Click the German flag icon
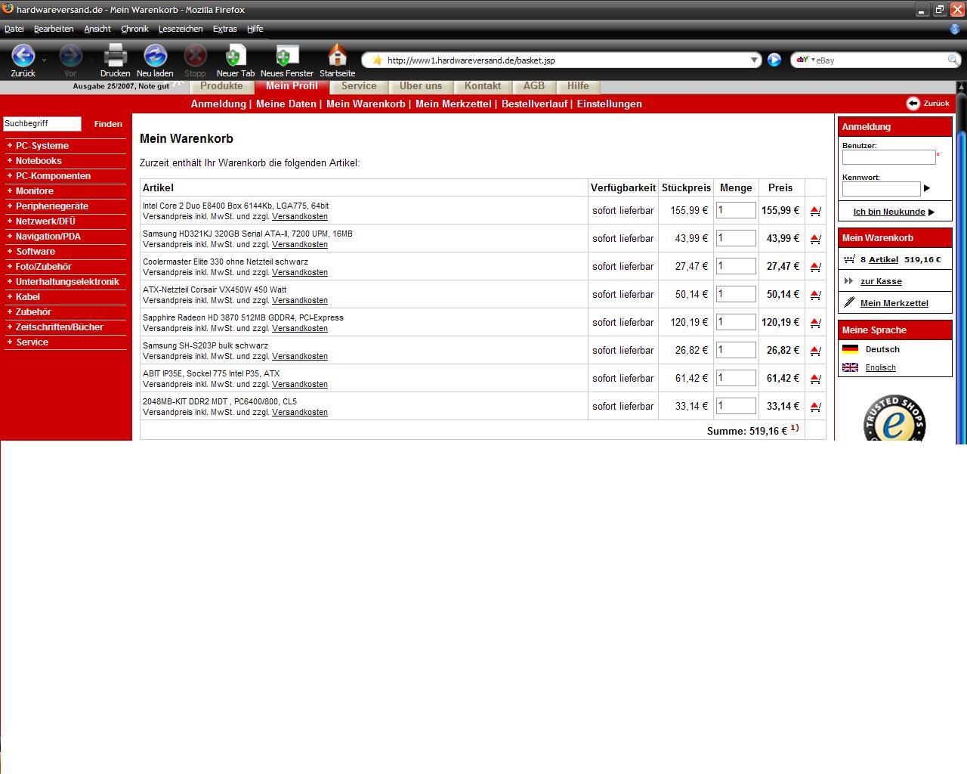 tap(850, 349)
